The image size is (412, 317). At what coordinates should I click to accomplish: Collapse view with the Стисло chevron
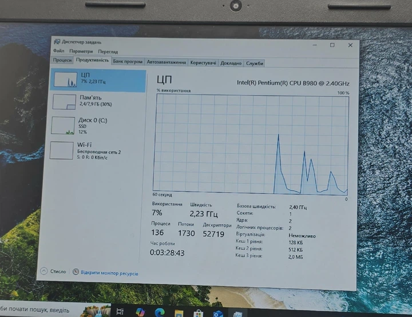[x=44, y=271]
